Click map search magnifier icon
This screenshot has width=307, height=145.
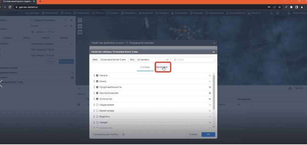pos(80,20)
